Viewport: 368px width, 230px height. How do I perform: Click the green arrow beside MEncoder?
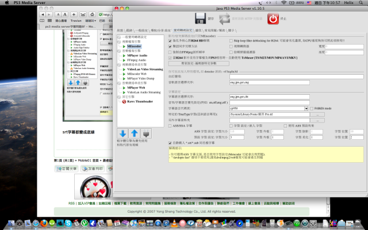(x=124, y=47)
